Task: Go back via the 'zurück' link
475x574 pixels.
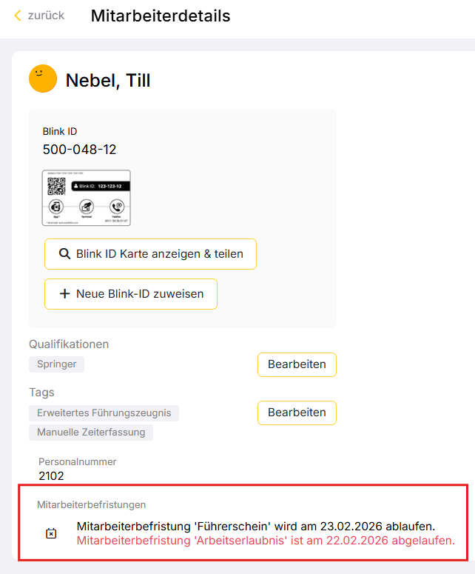Action: 46,16
